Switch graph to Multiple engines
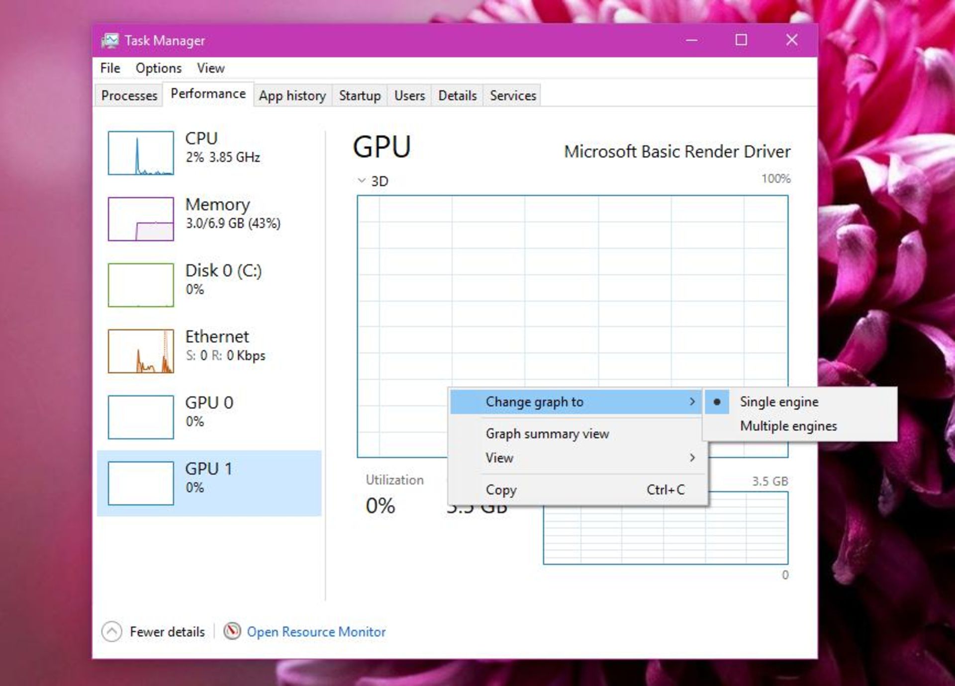 coord(788,426)
